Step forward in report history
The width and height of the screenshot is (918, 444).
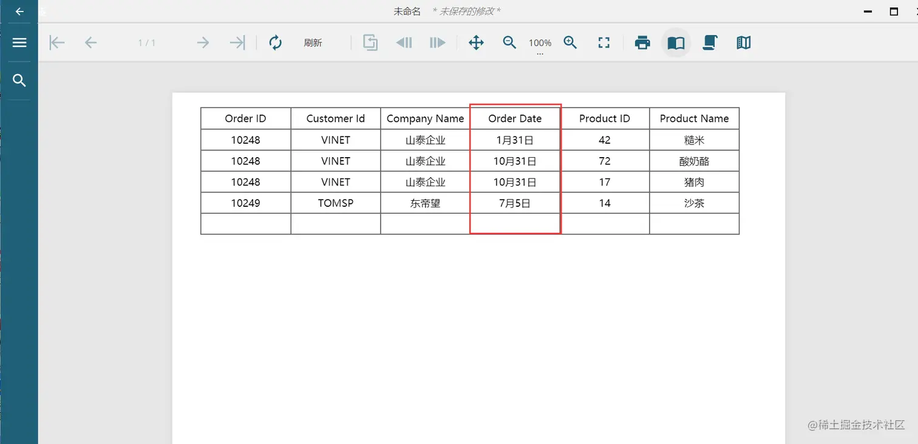pos(438,42)
